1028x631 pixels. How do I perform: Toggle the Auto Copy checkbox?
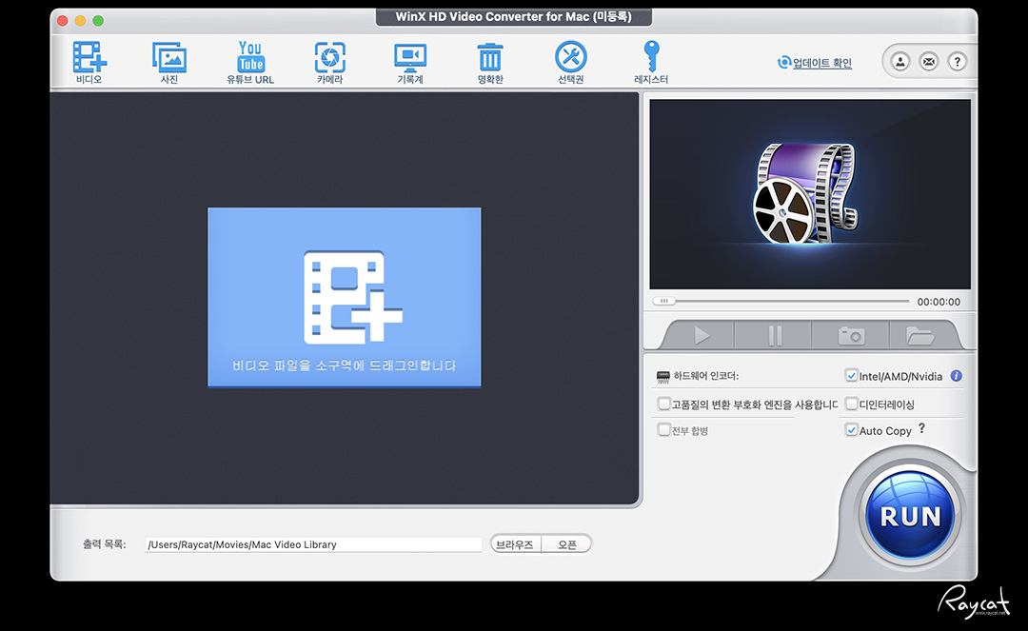851,430
